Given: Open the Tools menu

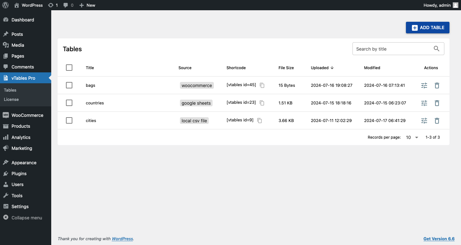Looking at the screenshot, I should 26,196.
